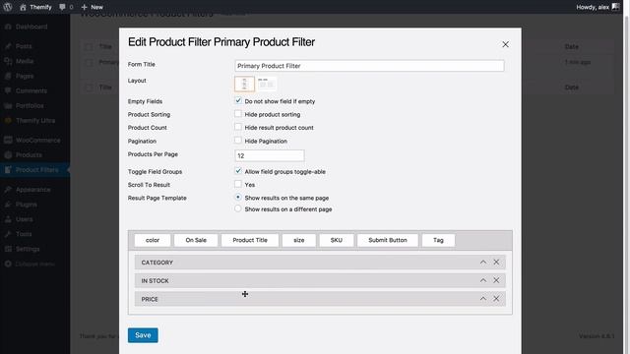Click the IN STOCK field header

[320, 280]
